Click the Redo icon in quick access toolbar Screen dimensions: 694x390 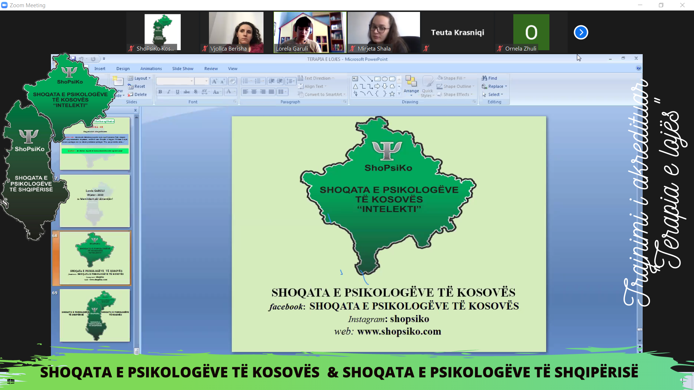click(93, 59)
